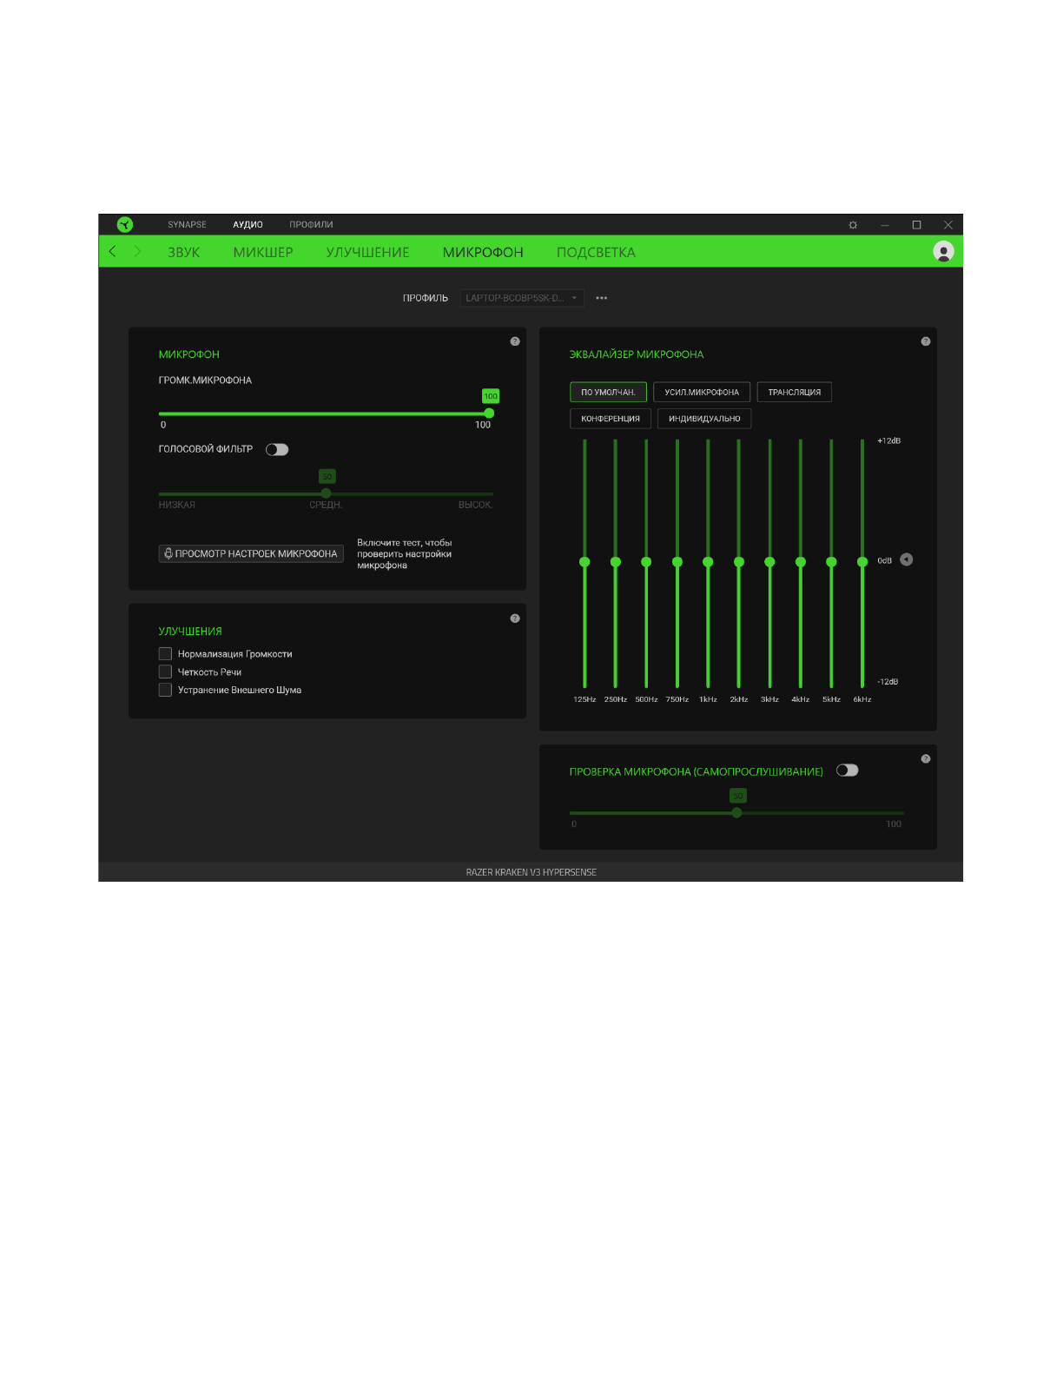
Task: Switch to the ЗВУК tab
Action: coord(184,252)
